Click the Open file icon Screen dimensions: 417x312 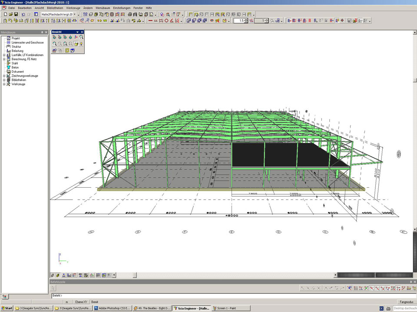(x=11, y=14)
